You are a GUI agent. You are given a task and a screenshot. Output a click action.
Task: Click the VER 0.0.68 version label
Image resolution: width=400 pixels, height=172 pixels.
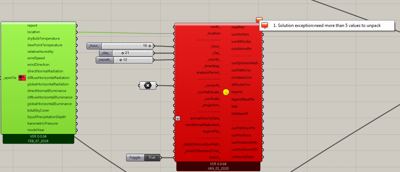coord(218,164)
